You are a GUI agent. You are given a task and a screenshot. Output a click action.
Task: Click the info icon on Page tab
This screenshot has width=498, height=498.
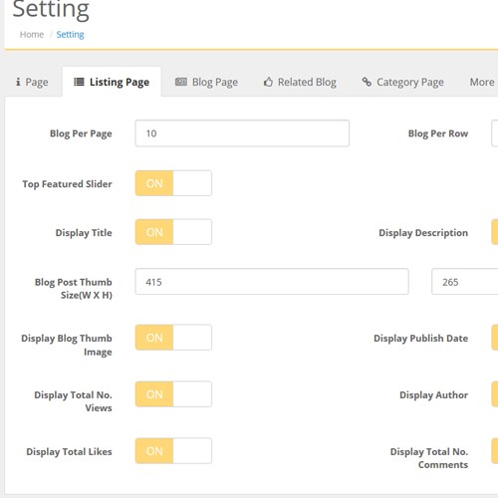[18, 82]
